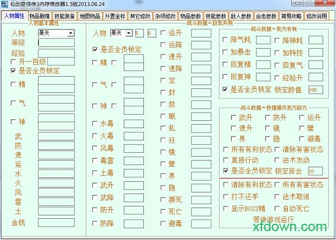Expand the 人物 dropdown in basic attributes

[71, 33]
